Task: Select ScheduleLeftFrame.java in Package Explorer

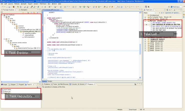Action: click(29, 30)
